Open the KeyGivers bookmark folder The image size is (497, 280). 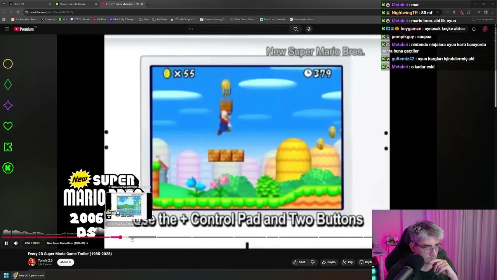coord(160,19)
